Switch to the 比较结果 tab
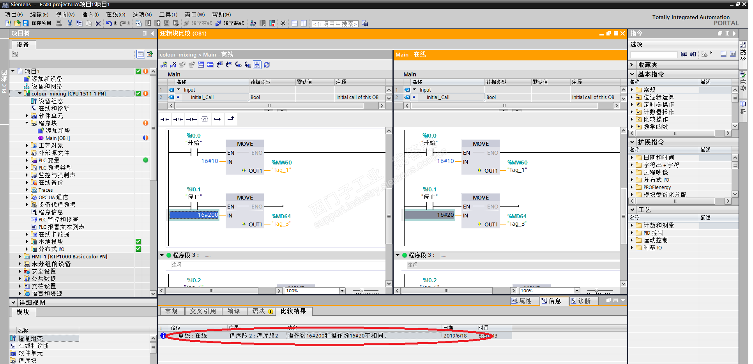 click(293, 311)
